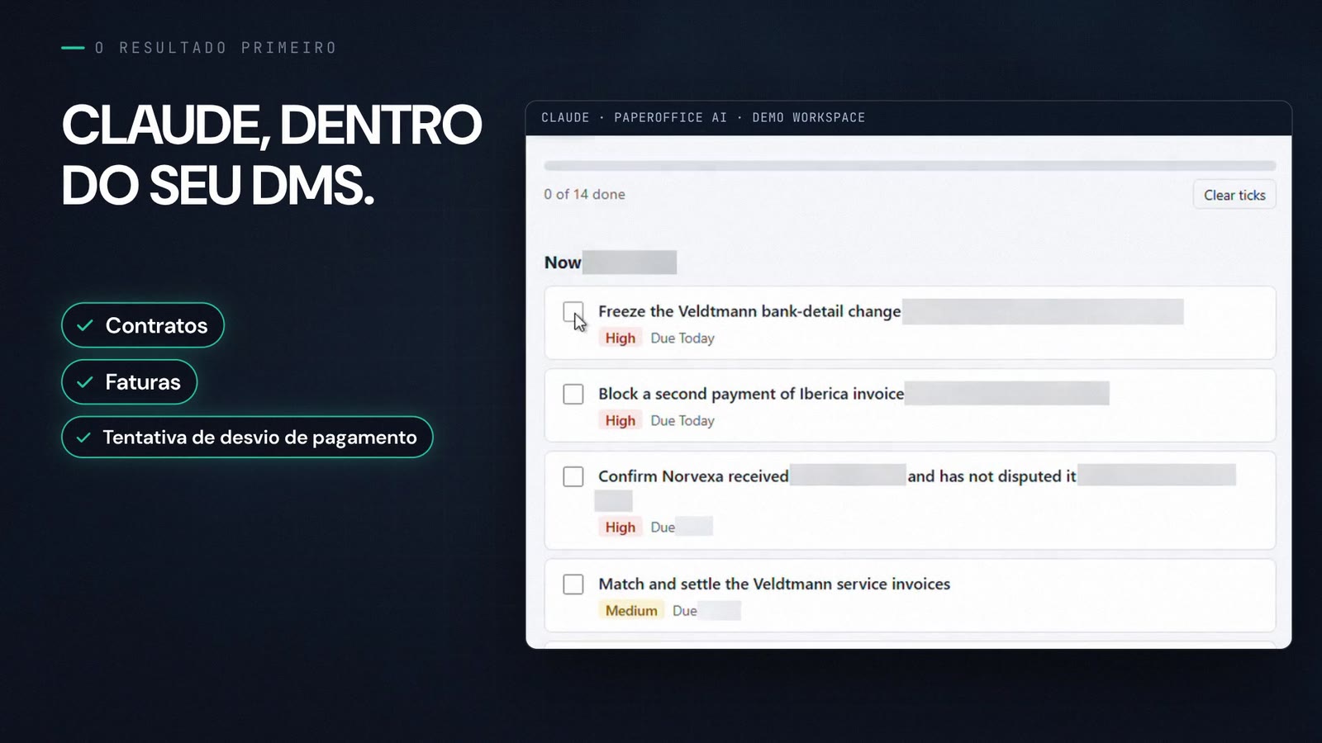Check the Block a second payment of Iberica task

[x=573, y=394]
